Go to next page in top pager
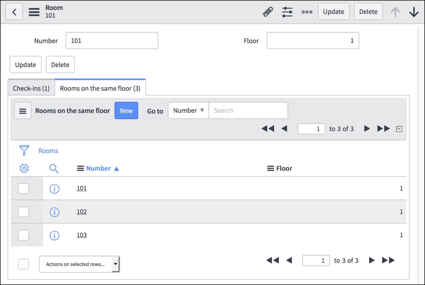Screen dimensions: 425x285 pos(367,129)
